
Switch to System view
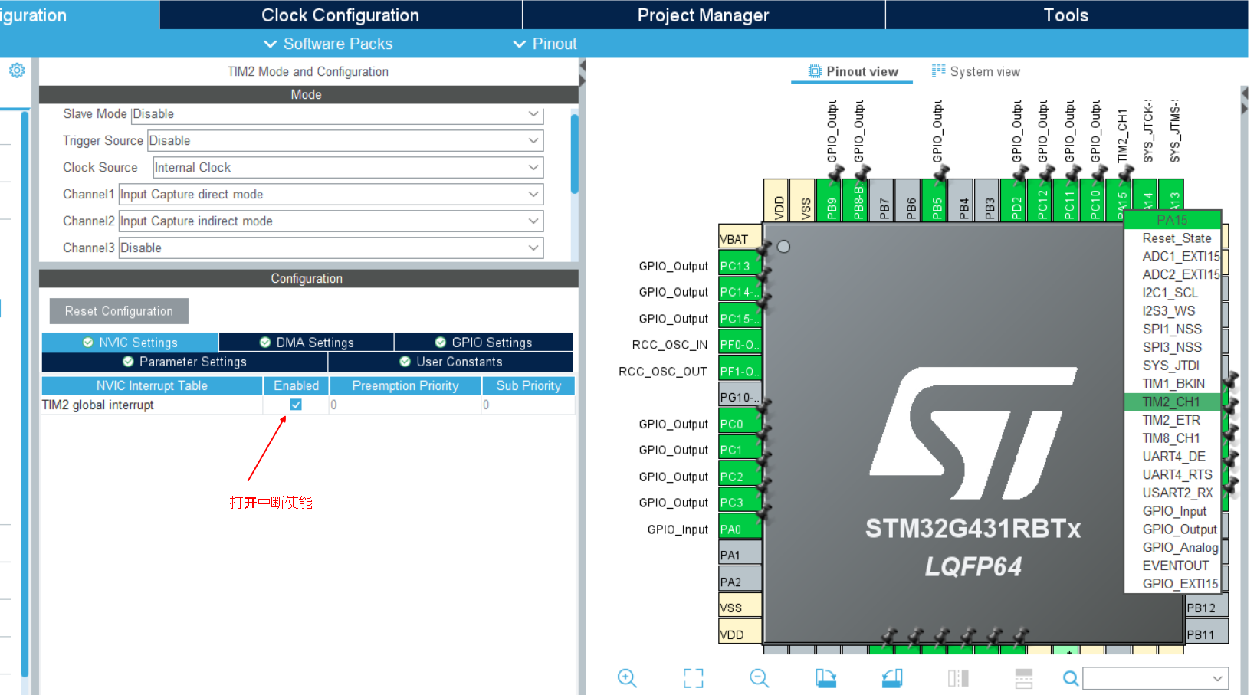point(976,71)
